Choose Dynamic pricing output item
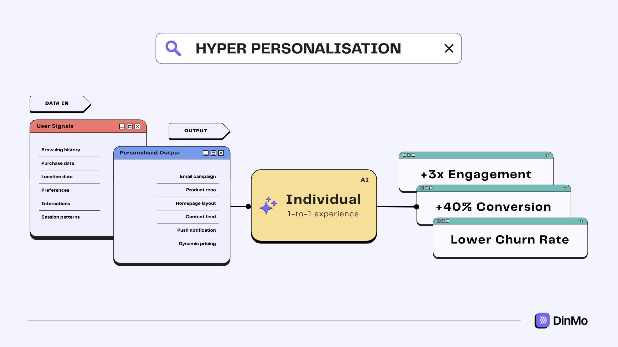 point(197,244)
